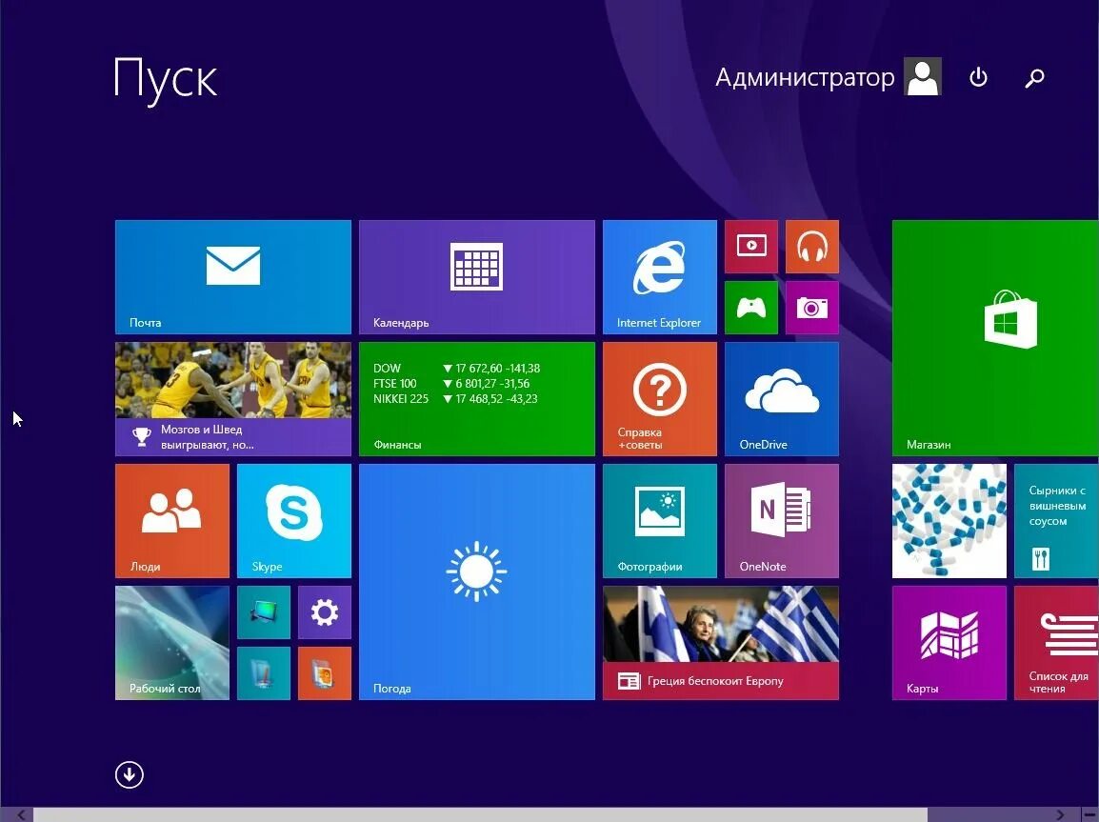Open the small teal documents tile
The height and width of the screenshot is (822, 1099).
pos(264,673)
